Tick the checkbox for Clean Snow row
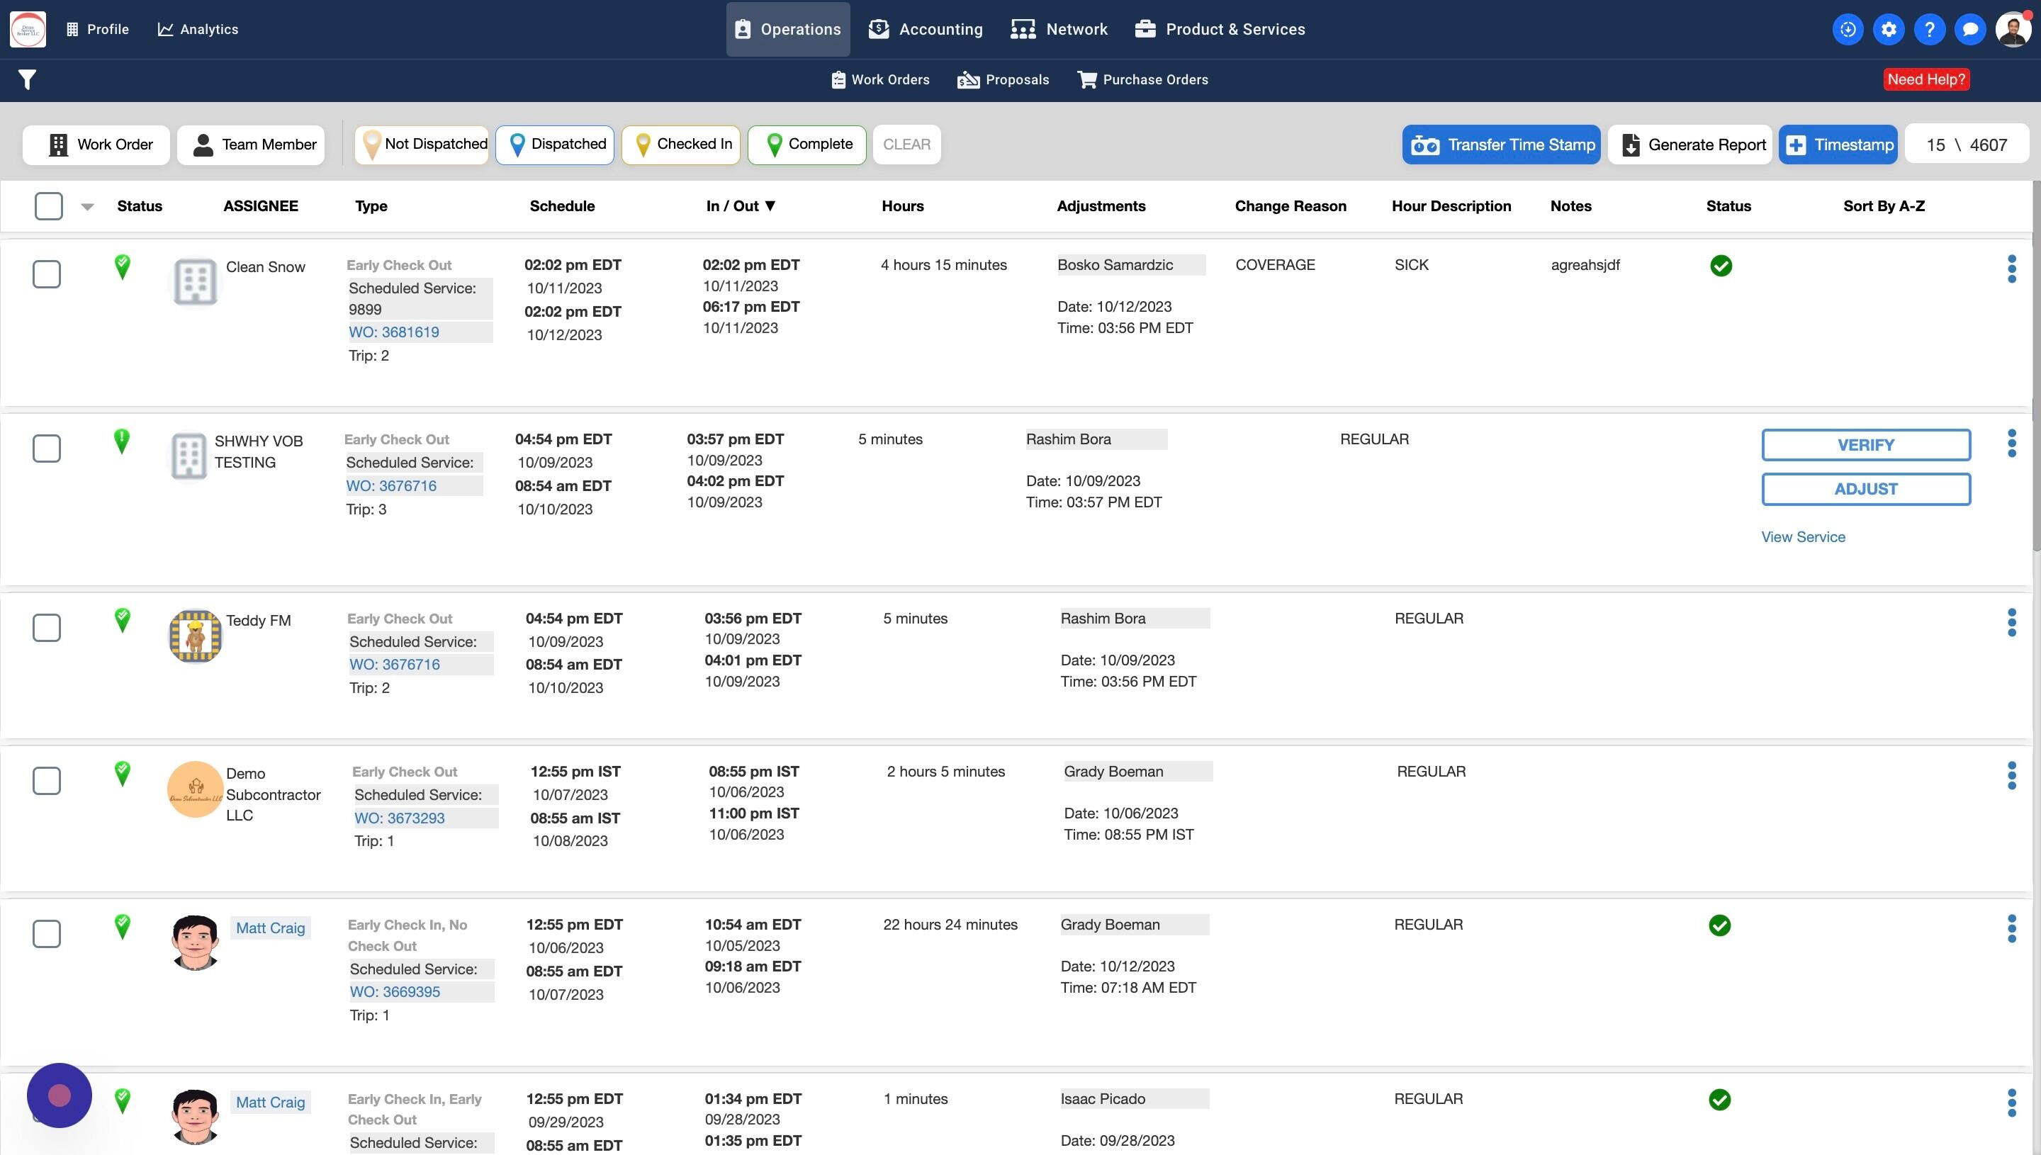Viewport: 2041px width, 1155px height. coord(47,274)
